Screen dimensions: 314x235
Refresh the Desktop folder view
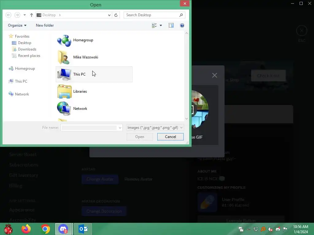tap(116, 15)
